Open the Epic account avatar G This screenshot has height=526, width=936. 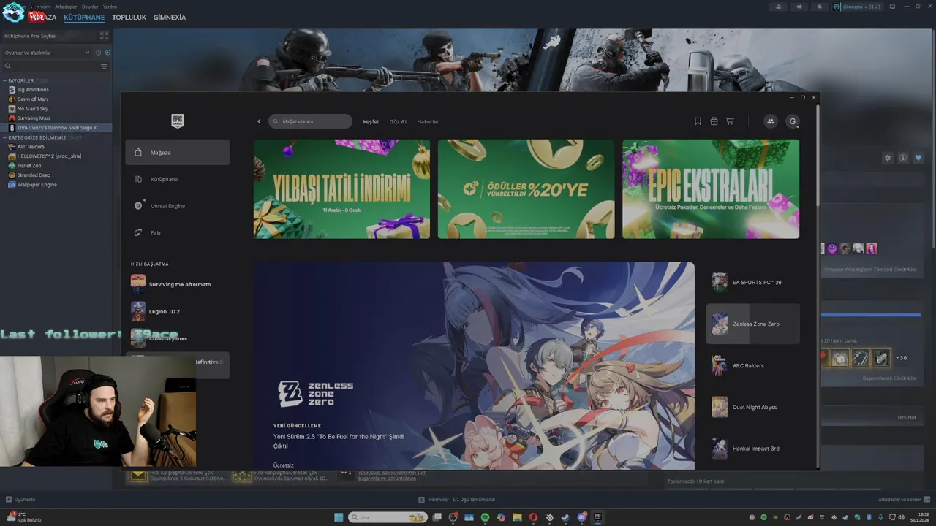[x=793, y=121]
